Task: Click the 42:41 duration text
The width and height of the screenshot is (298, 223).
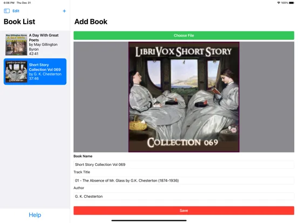Action: [x=33, y=54]
